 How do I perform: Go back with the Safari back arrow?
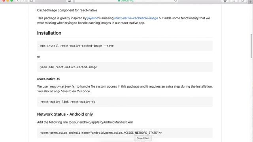tap(18, 1)
